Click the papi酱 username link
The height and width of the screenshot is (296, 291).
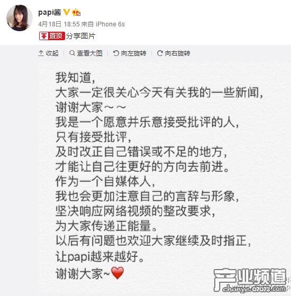coord(50,13)
